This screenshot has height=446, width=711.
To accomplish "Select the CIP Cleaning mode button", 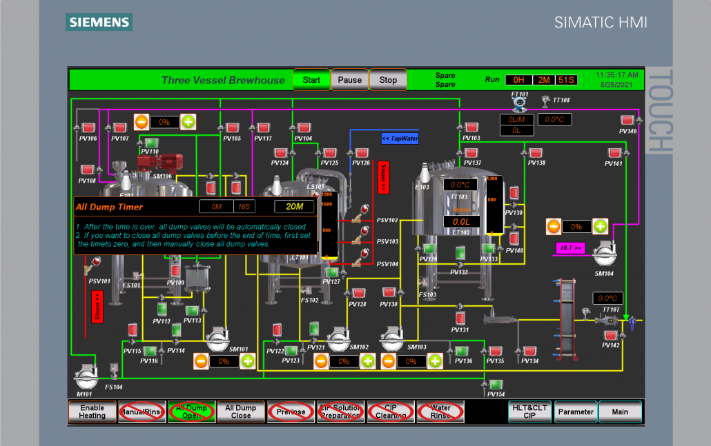I will tap(391, 412).
